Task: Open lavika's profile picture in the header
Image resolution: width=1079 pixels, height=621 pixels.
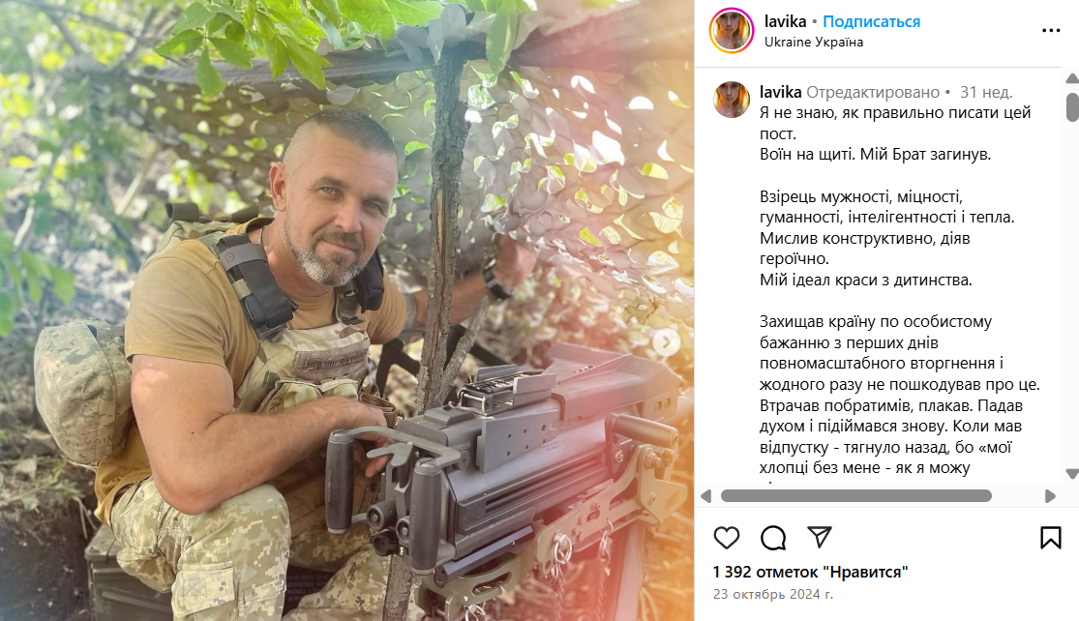Action: [x=731, y=30]
